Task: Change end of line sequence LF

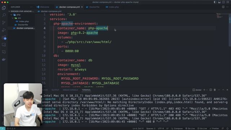Action: coord(167,129)
